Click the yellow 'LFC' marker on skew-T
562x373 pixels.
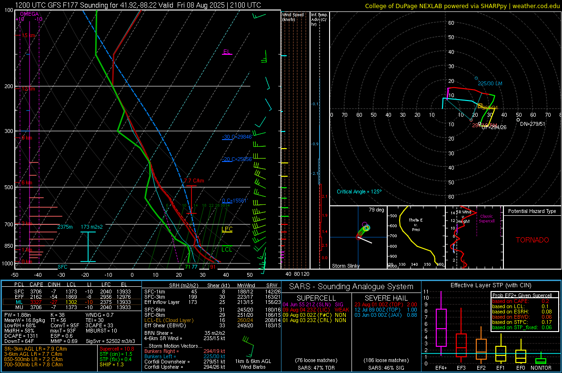[x=227, y=229]
